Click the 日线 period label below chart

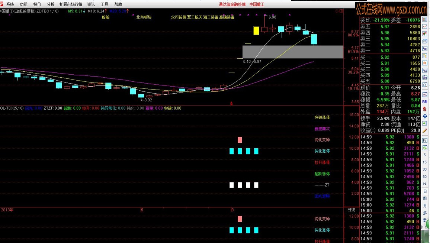pos(351,210)
